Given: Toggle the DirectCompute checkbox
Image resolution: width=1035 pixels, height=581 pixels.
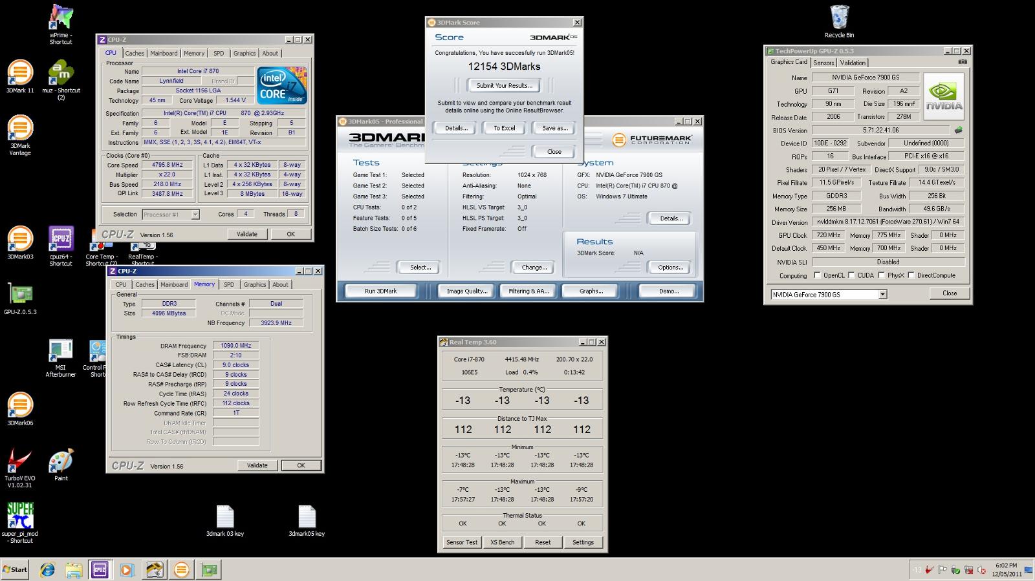Looking at the screenshot, I should coord(911,275).
